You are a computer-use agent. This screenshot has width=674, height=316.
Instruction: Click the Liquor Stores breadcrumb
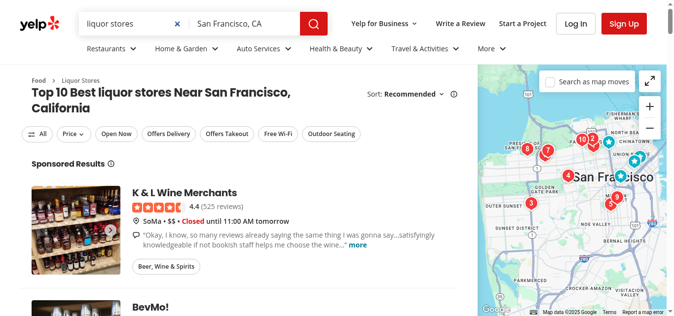pos(80,80)
